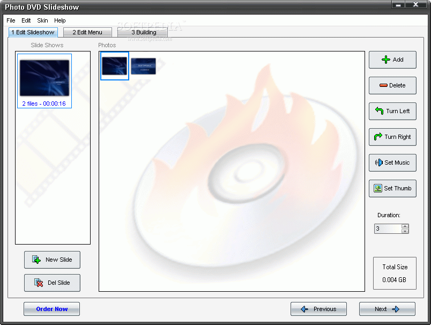Switch to the 3 Building tab
Image resolution: width=431 pixels, height=325 pixels.
143,32
